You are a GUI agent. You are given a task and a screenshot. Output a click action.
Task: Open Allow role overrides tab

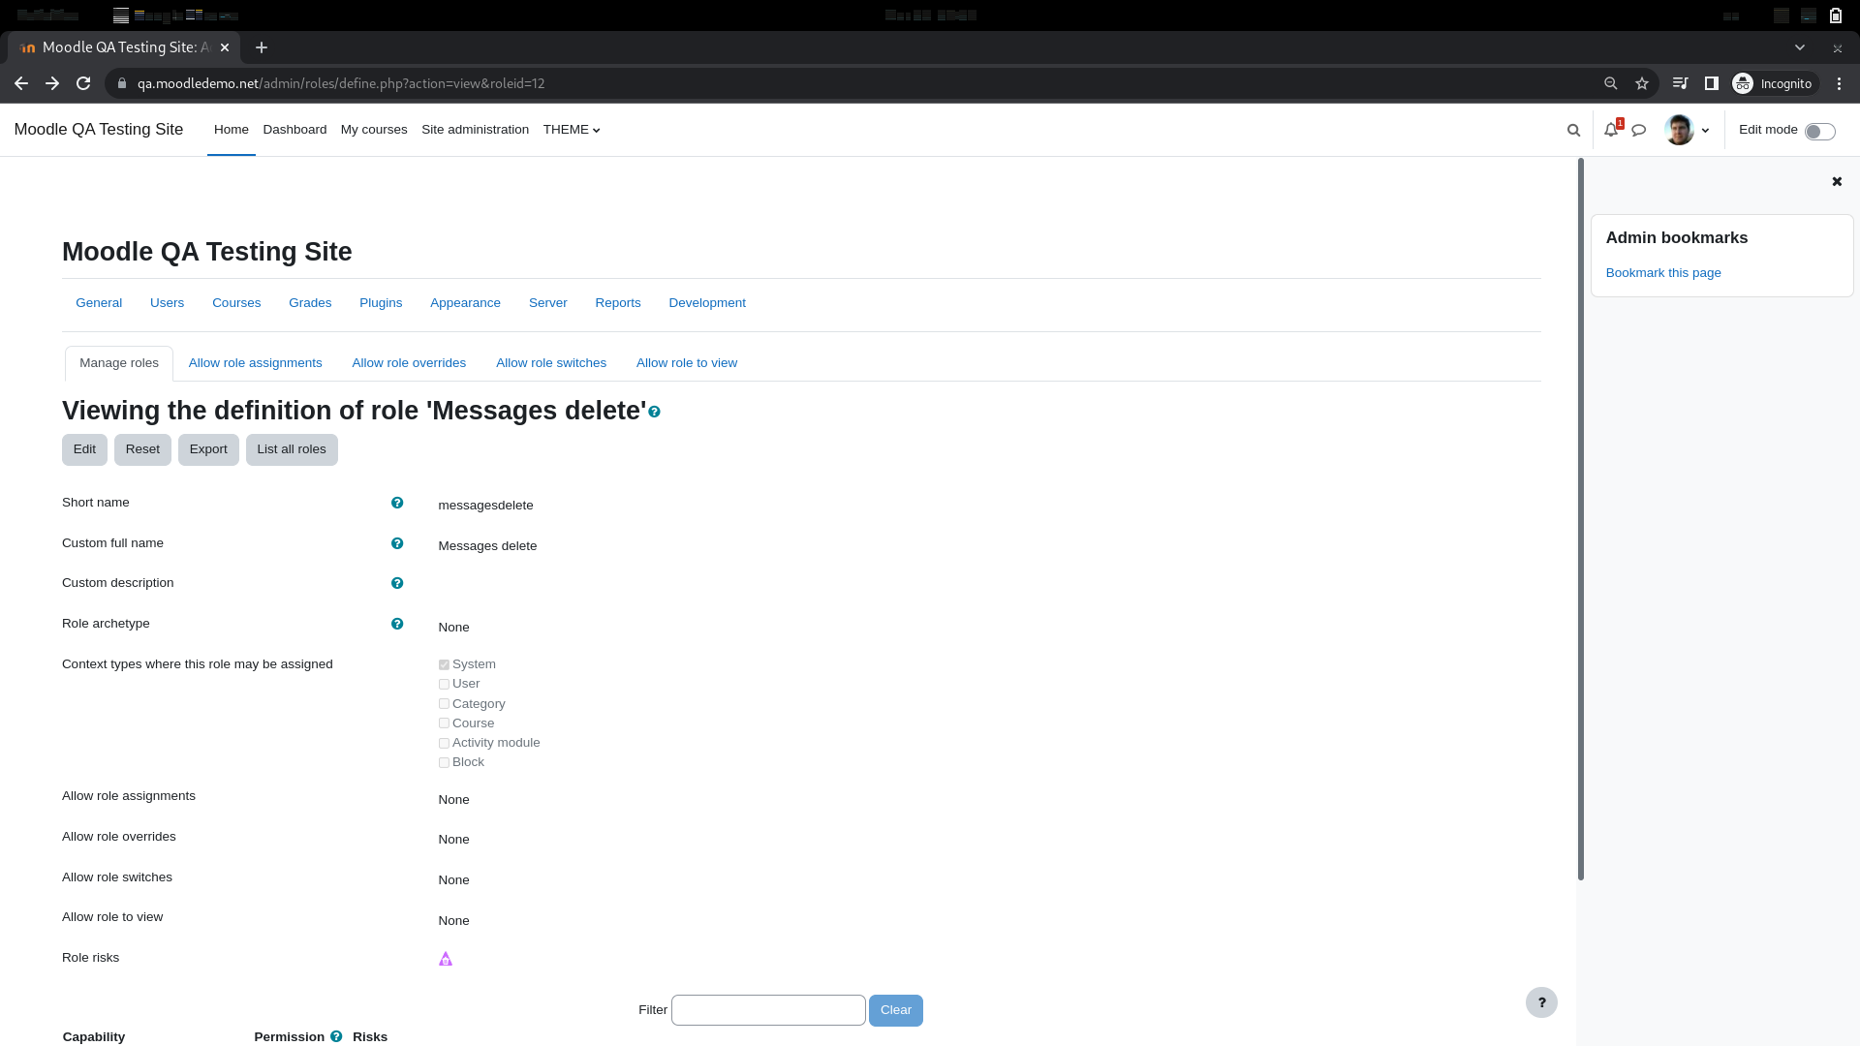click(409, 363)
